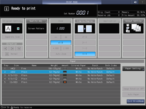Toggle Separate Scan
This screenshot has height=109, width=146.
[x=12, y=37]
